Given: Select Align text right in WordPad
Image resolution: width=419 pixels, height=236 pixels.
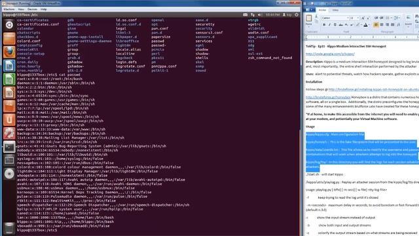Looking at the screenshot, I should pos(387,25).
